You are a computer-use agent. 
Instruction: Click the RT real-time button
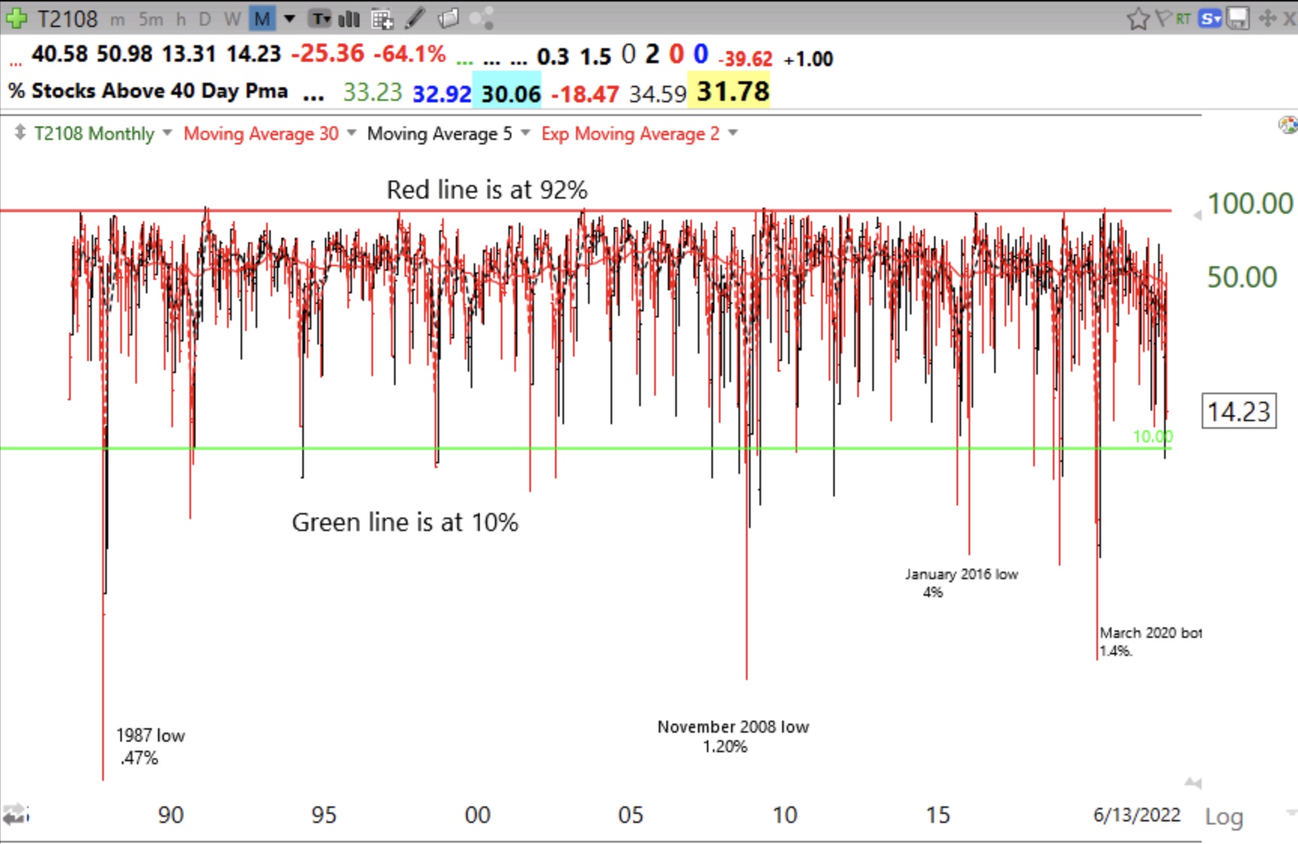(x=1183, y=19)
